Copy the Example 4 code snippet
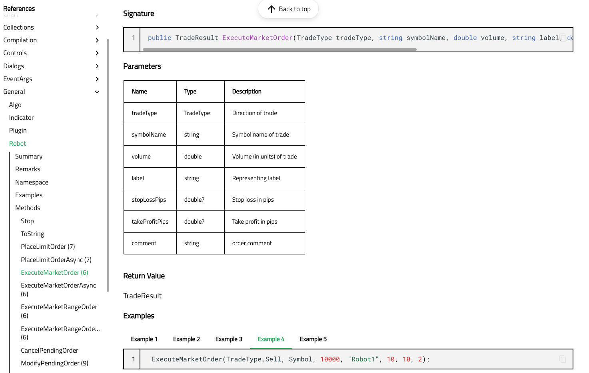 click(x=563, y=359)
